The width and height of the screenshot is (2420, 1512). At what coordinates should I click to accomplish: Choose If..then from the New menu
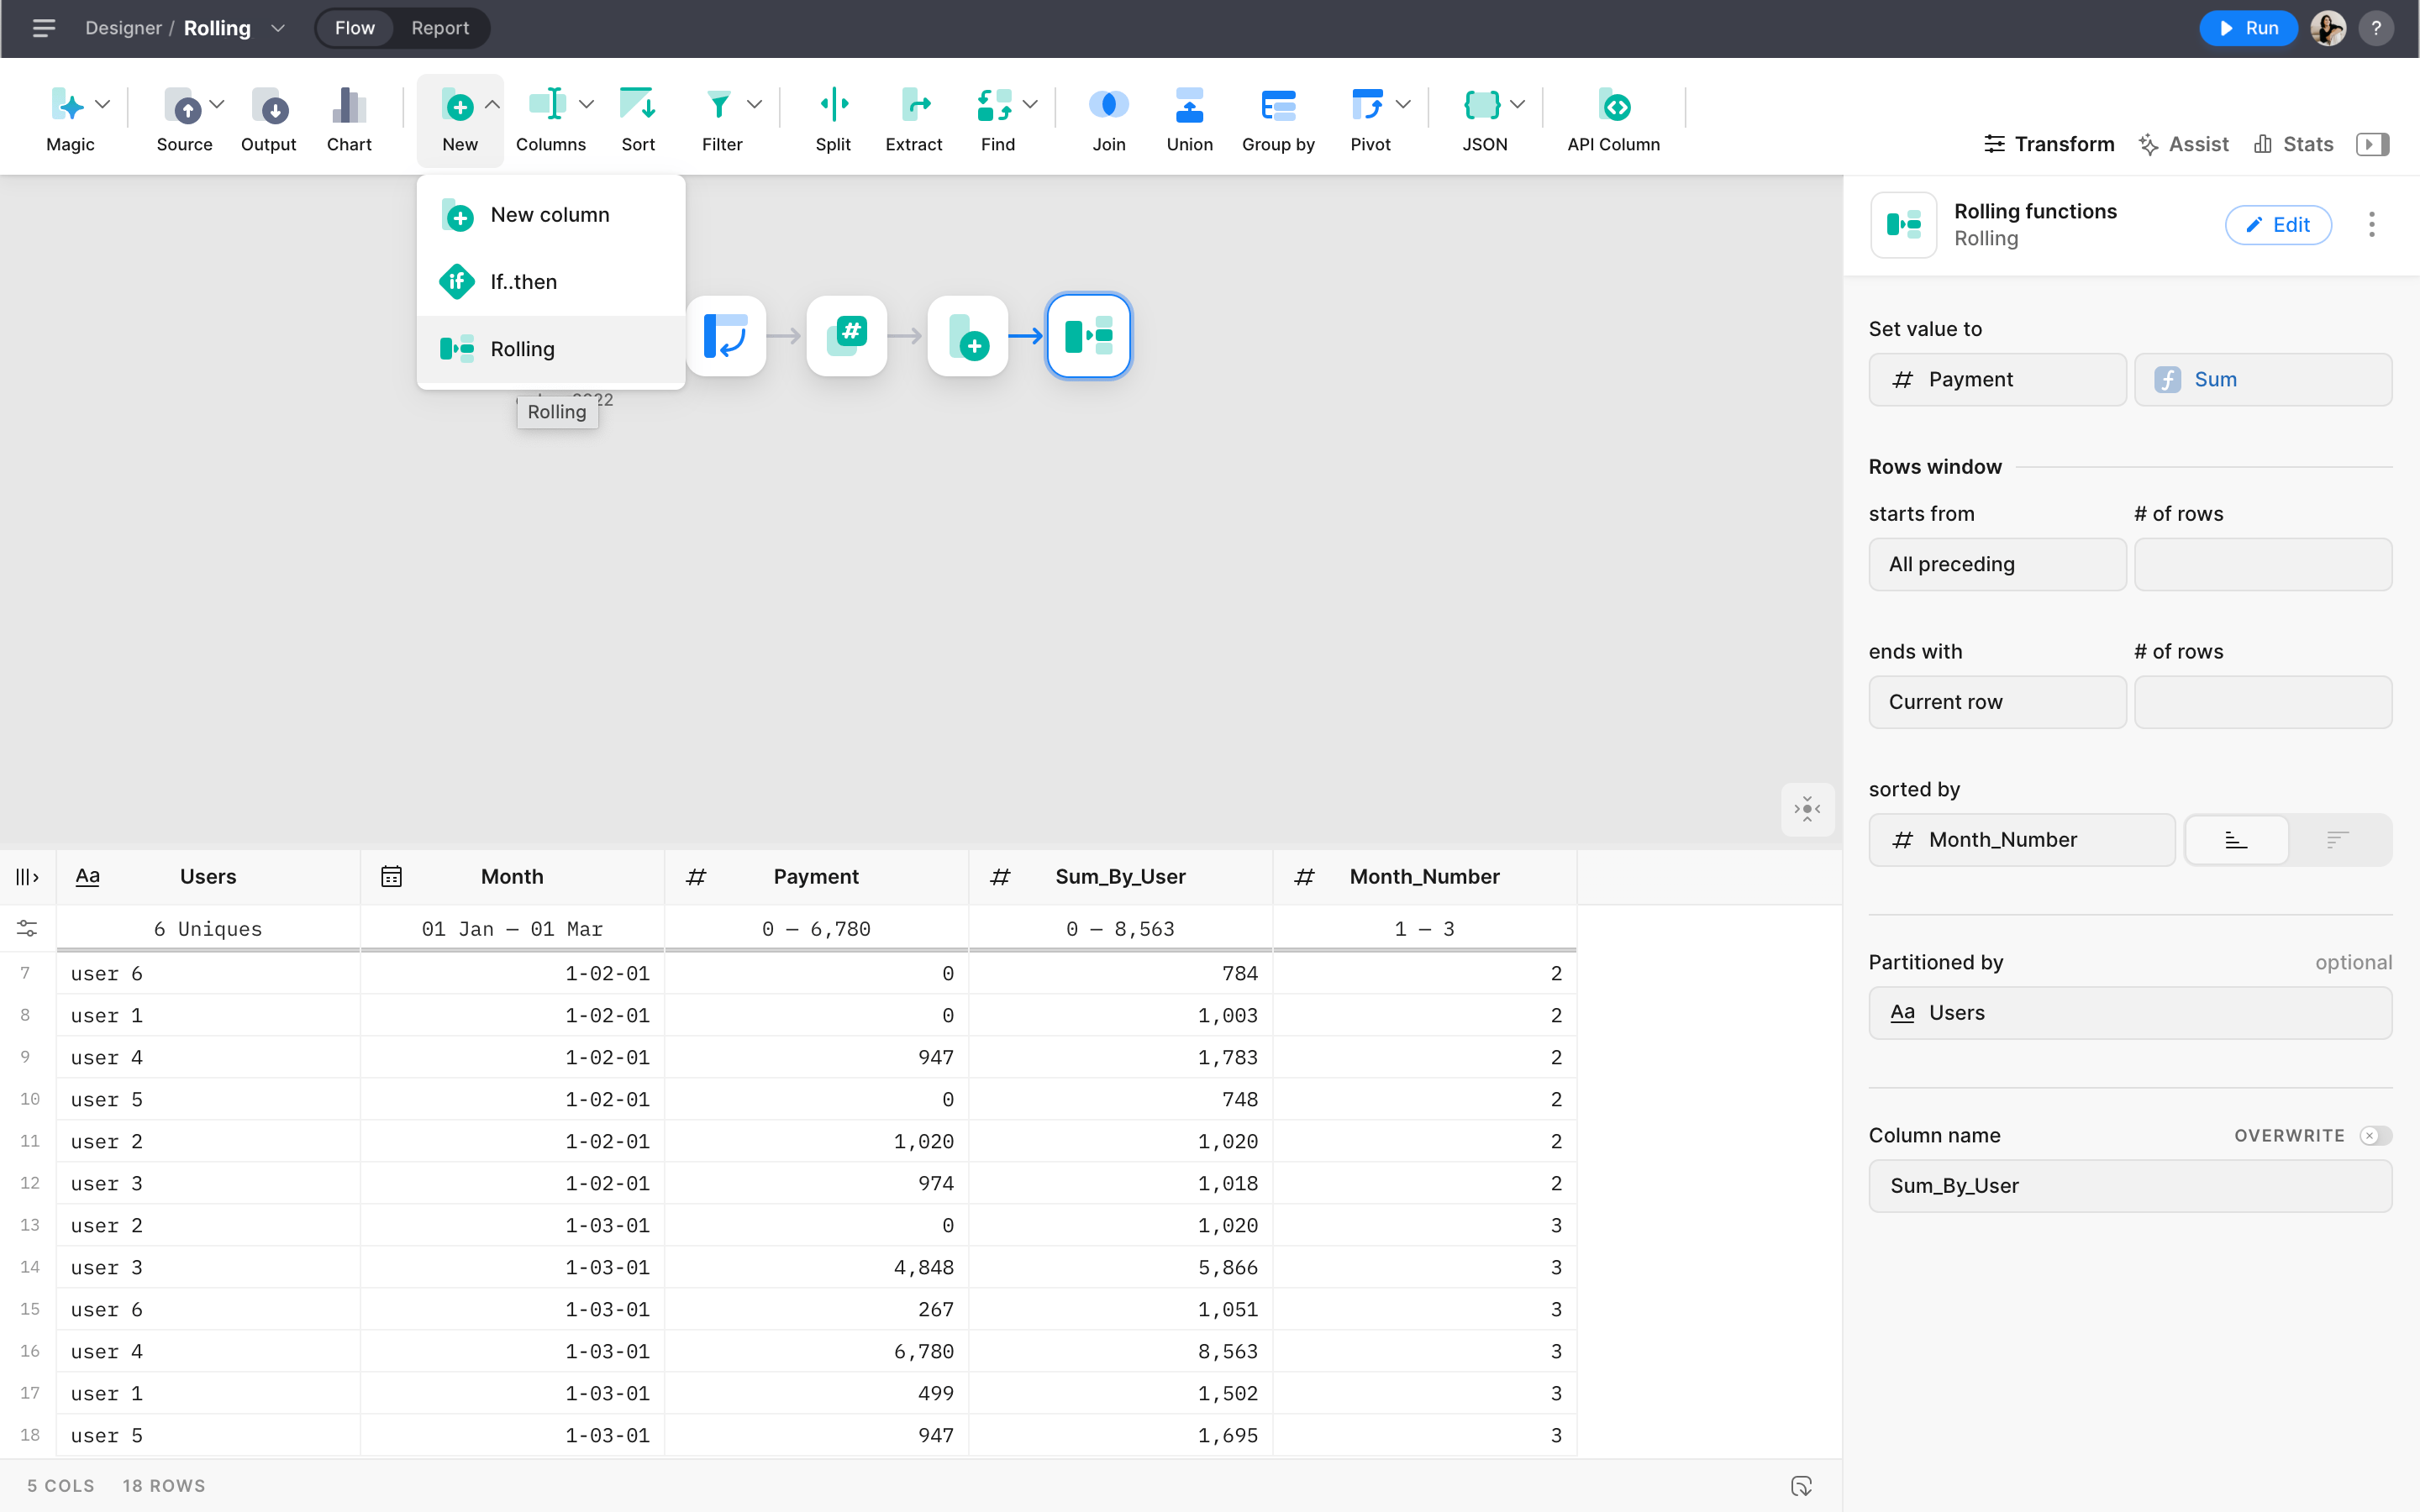pos(523,282)
